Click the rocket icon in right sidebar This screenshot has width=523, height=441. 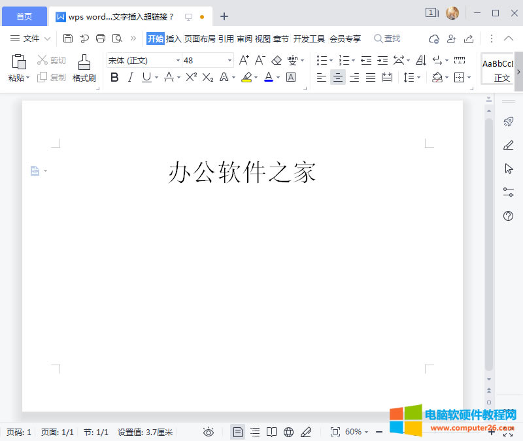(508, 122)
